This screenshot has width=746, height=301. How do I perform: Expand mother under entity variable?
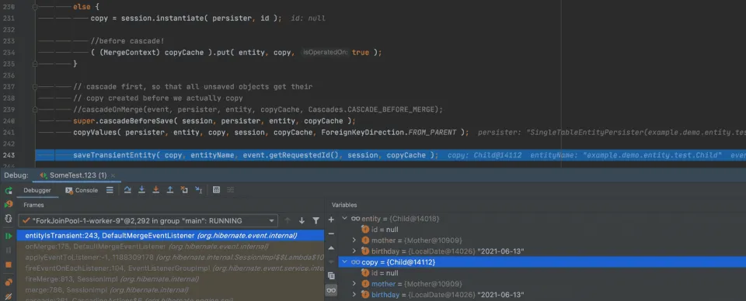(354, 240)
